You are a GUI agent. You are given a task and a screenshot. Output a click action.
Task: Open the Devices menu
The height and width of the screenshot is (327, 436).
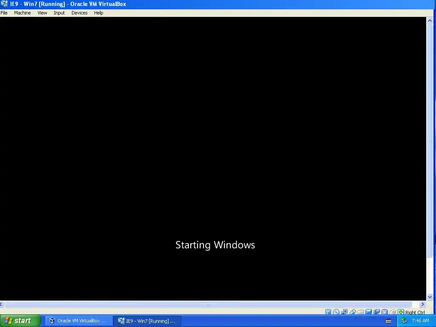pyautogui.click(x=79, y=13)
